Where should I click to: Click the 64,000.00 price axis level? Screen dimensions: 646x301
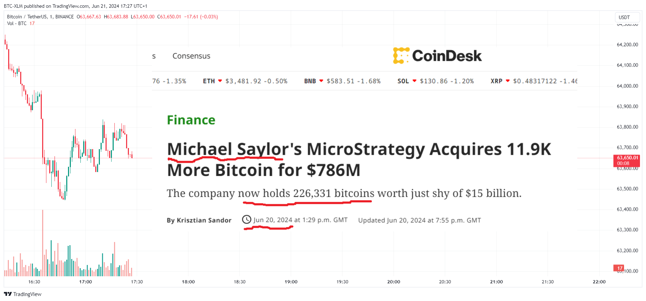(x=627, y=86)
